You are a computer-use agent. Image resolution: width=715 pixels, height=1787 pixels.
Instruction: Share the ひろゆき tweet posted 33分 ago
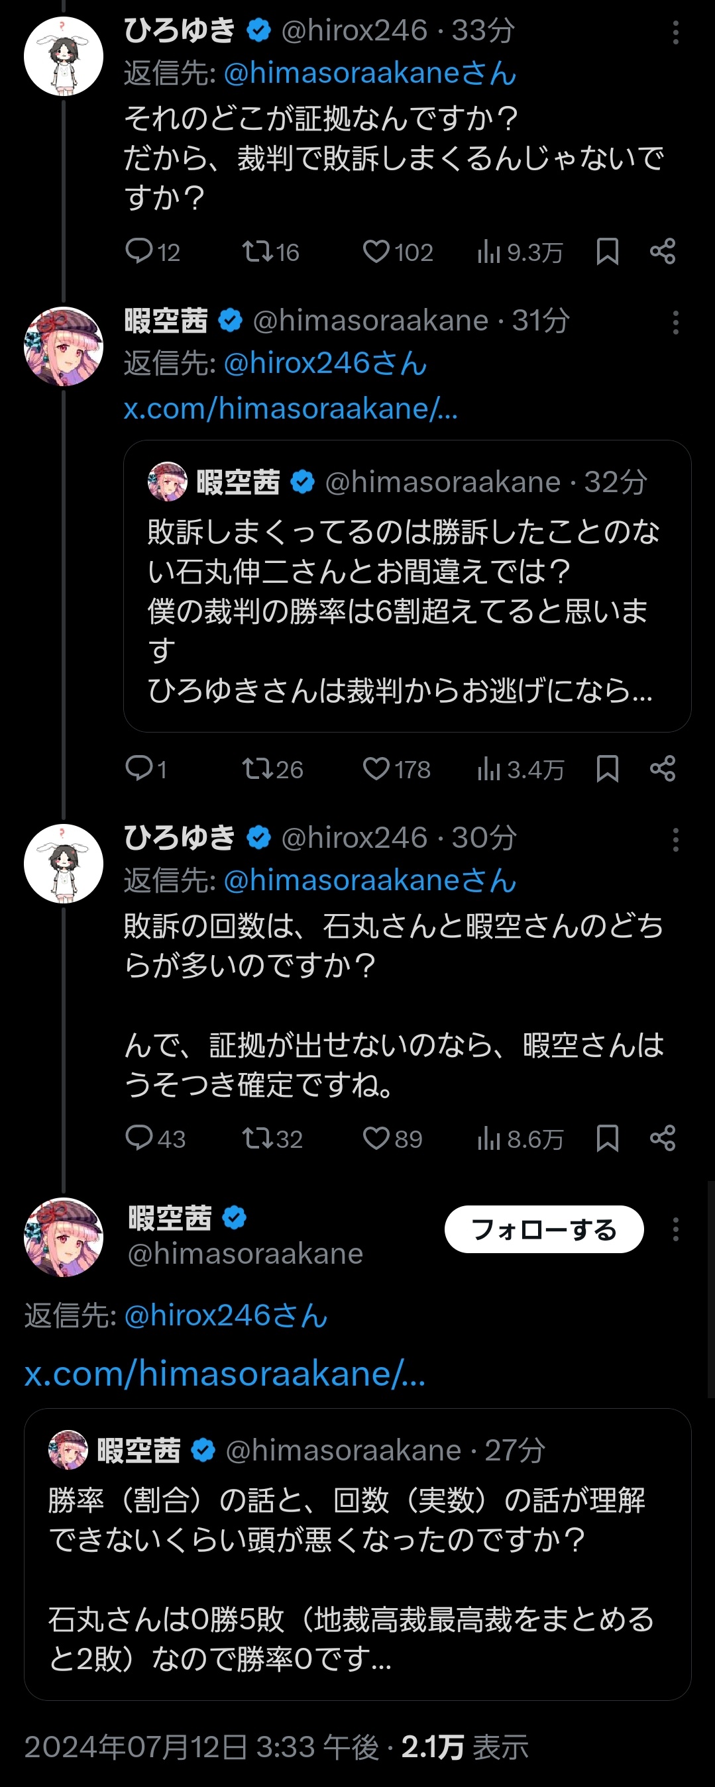click(x=662, y=252)
